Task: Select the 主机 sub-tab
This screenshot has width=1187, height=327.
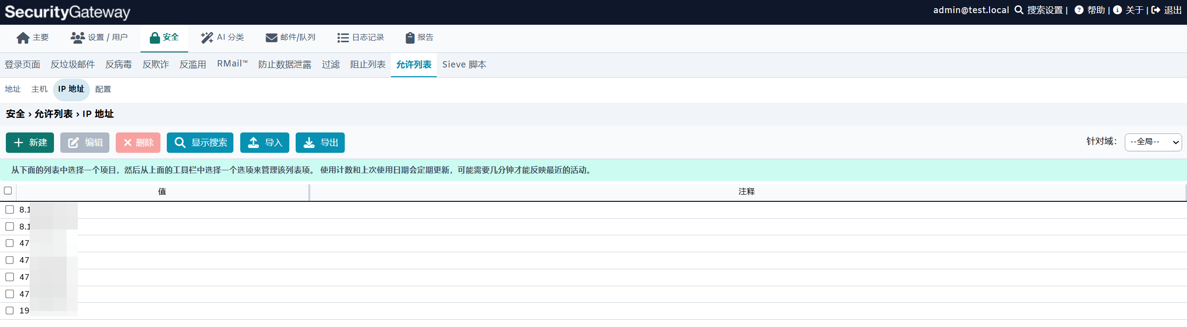Action: coord(39,89)
